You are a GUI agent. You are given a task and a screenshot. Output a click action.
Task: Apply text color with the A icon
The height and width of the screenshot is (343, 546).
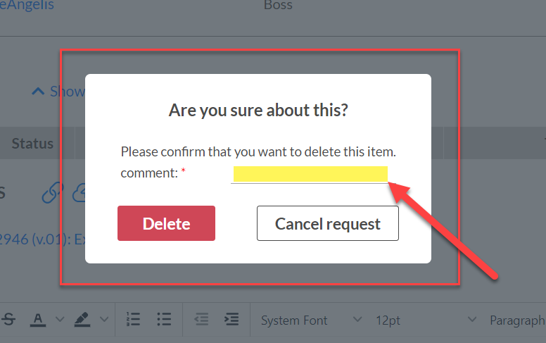click(37, 319)
